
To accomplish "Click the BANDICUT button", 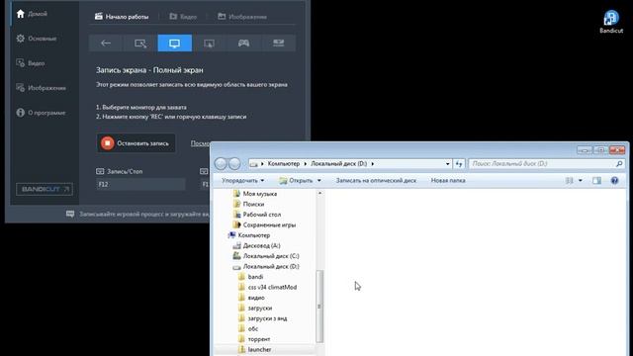I will coord(45,189).
